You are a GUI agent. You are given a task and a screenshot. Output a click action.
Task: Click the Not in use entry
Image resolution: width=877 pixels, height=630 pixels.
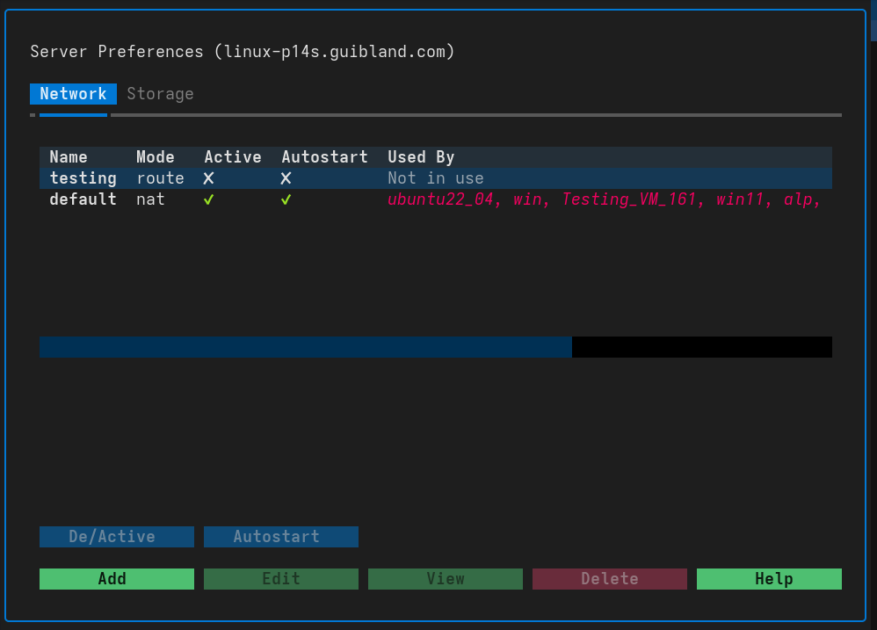[x=436, y=178]
